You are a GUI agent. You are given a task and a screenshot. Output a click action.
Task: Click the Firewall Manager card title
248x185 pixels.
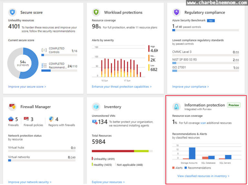click(x=36, y=107)
